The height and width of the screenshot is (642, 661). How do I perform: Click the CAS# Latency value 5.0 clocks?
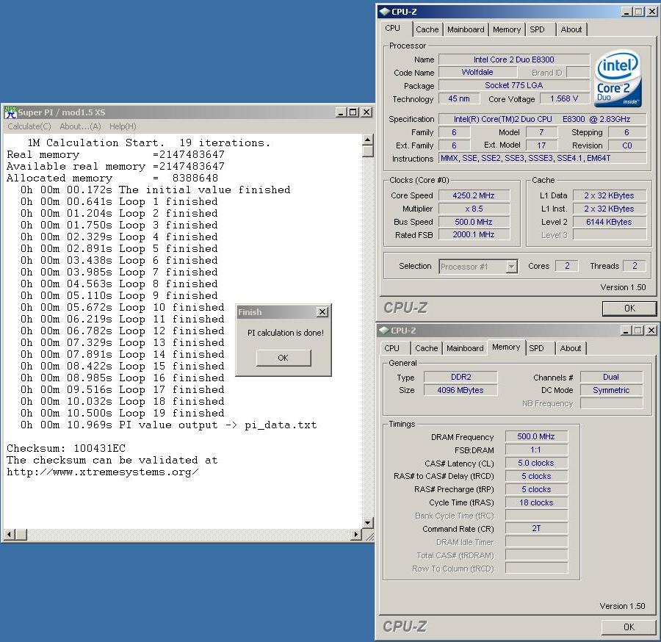click(536, 463)
